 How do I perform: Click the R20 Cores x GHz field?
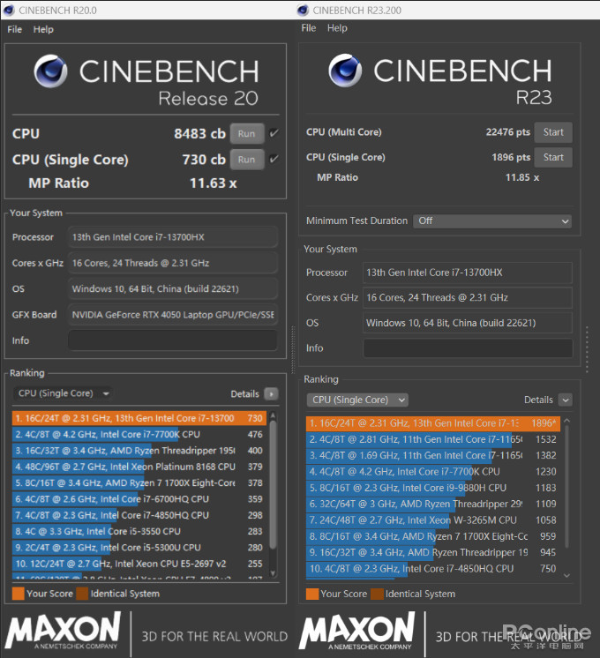pyautogui.click(x=173, y=263)
